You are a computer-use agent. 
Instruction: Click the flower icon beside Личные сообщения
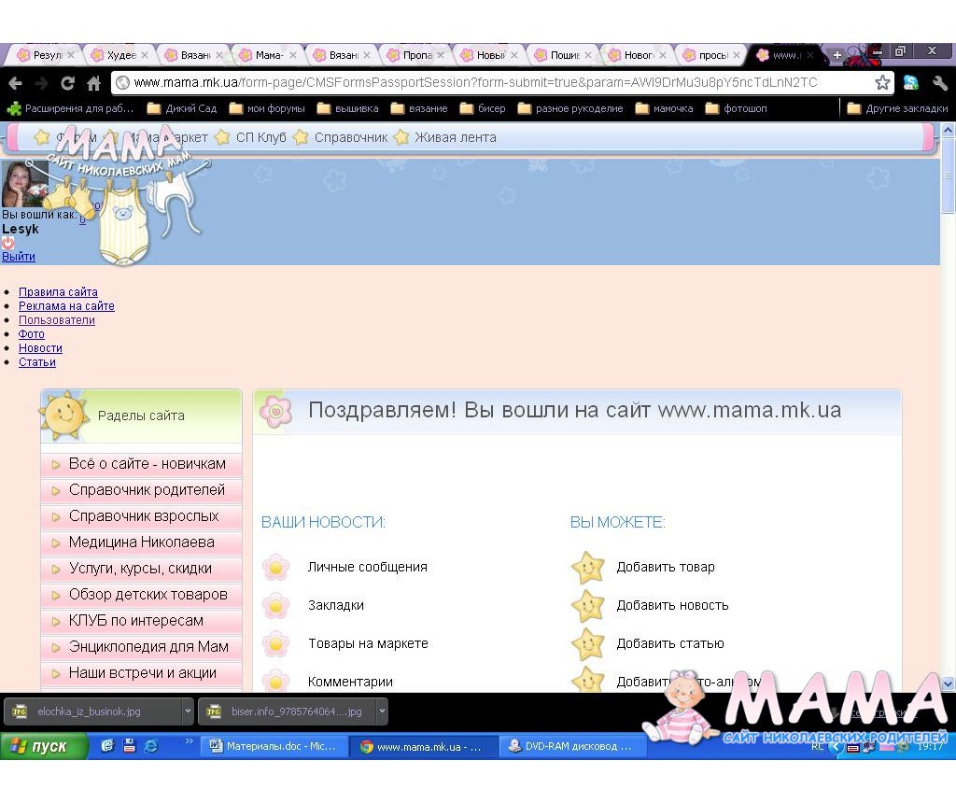click(x=276, y=567)
